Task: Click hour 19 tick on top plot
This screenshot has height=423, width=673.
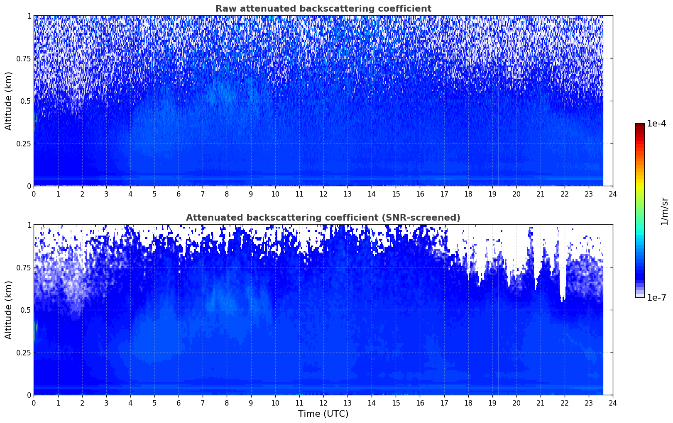Action: 492,194
